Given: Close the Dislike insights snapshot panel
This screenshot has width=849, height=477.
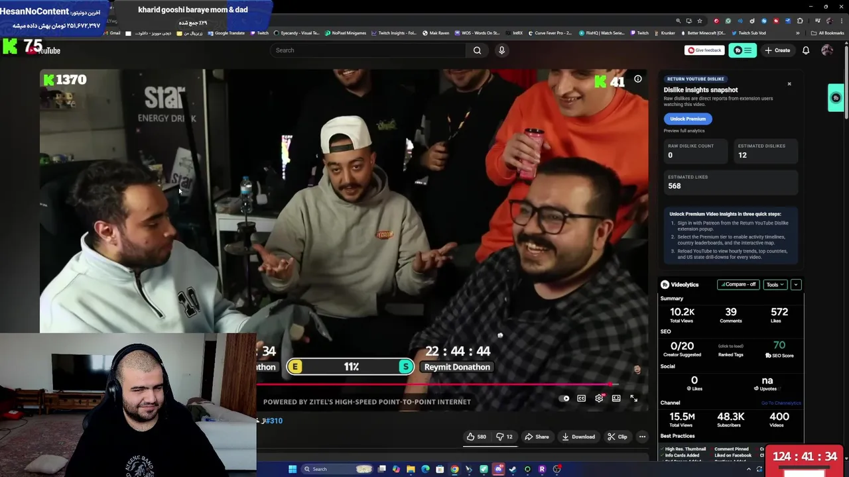Looking at the screenshot, I should pos(789,84).
